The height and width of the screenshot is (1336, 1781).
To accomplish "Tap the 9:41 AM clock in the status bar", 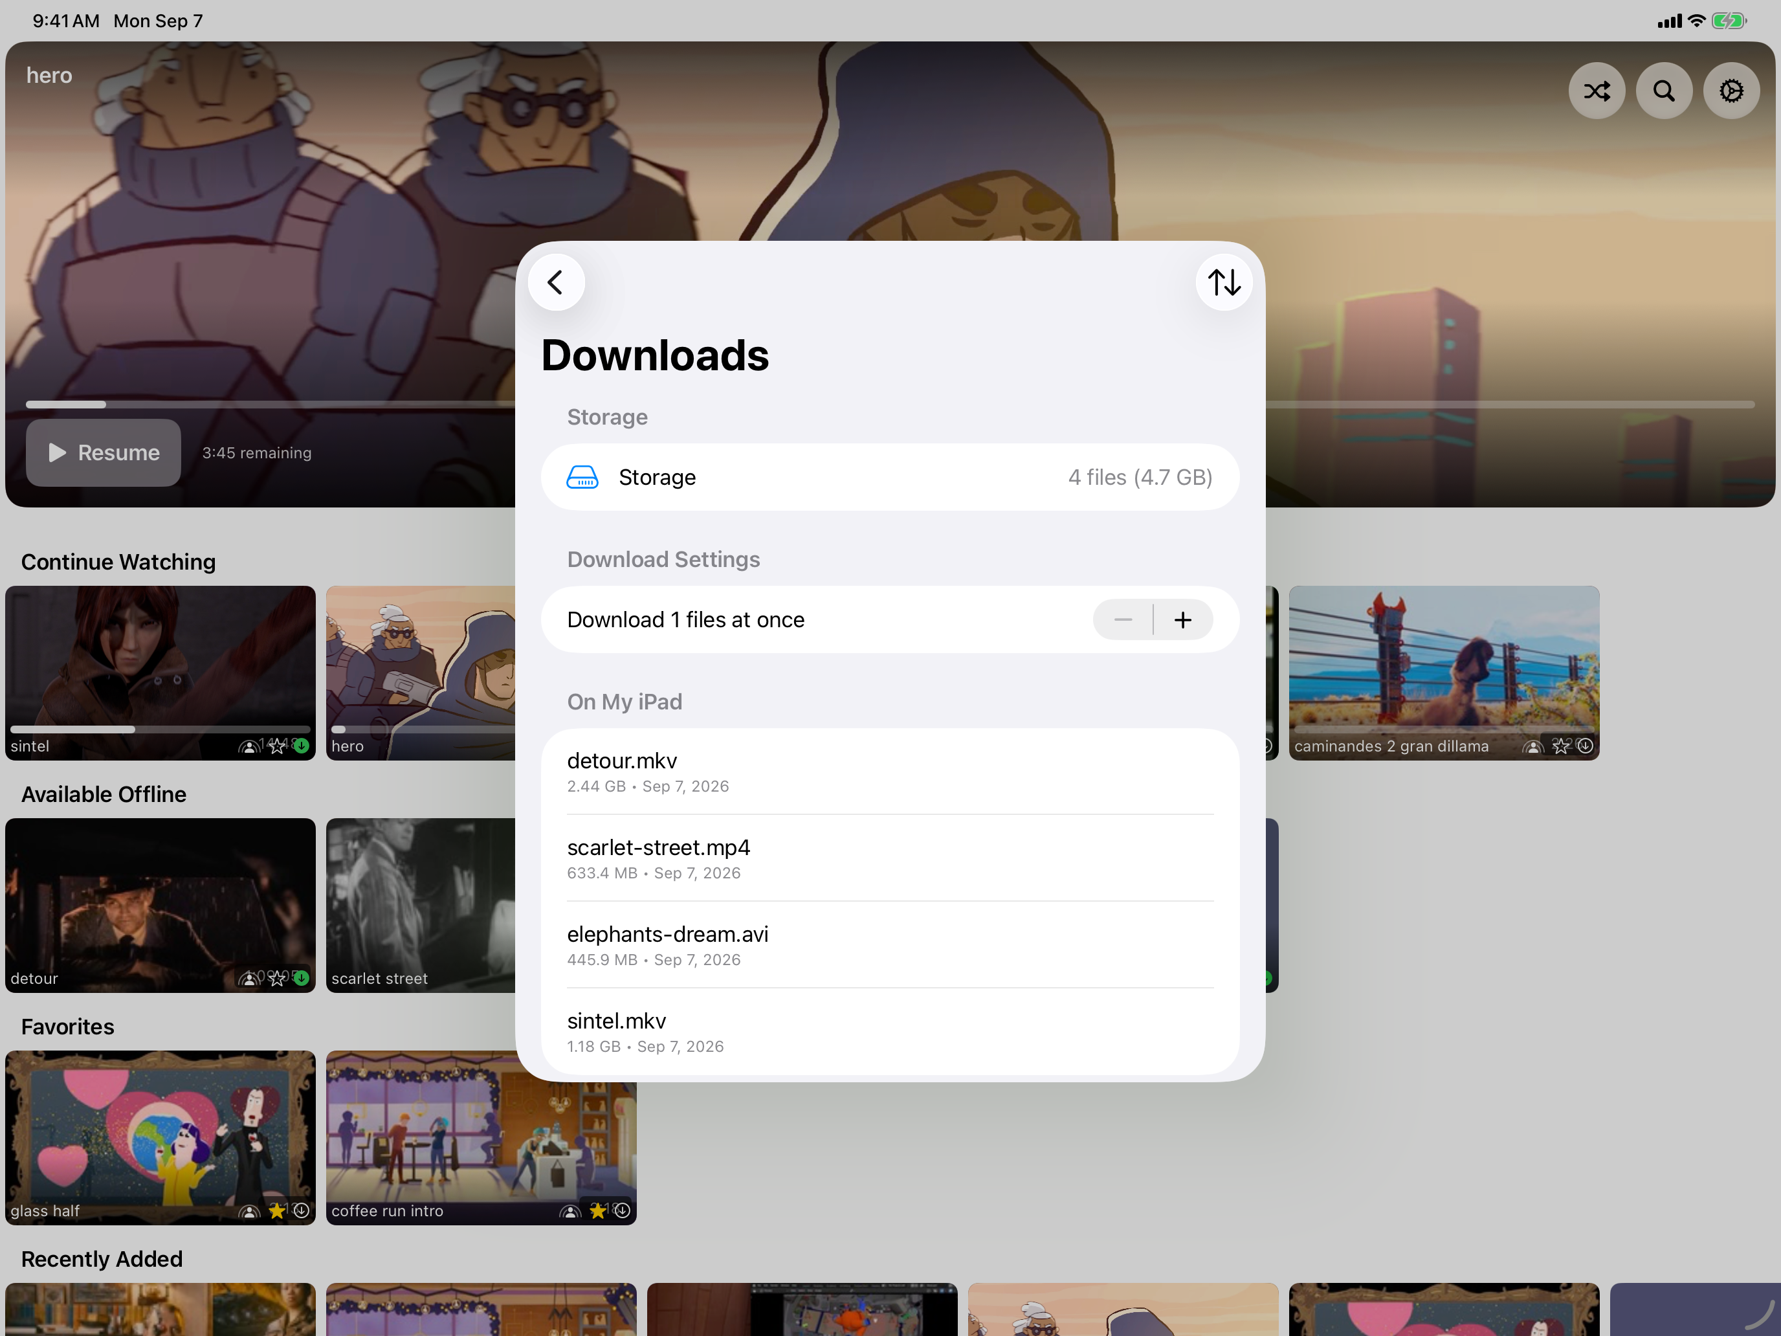I will point(66,21).
